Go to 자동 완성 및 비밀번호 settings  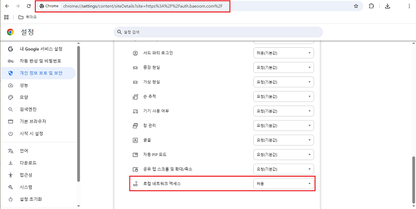click(41, 61)
